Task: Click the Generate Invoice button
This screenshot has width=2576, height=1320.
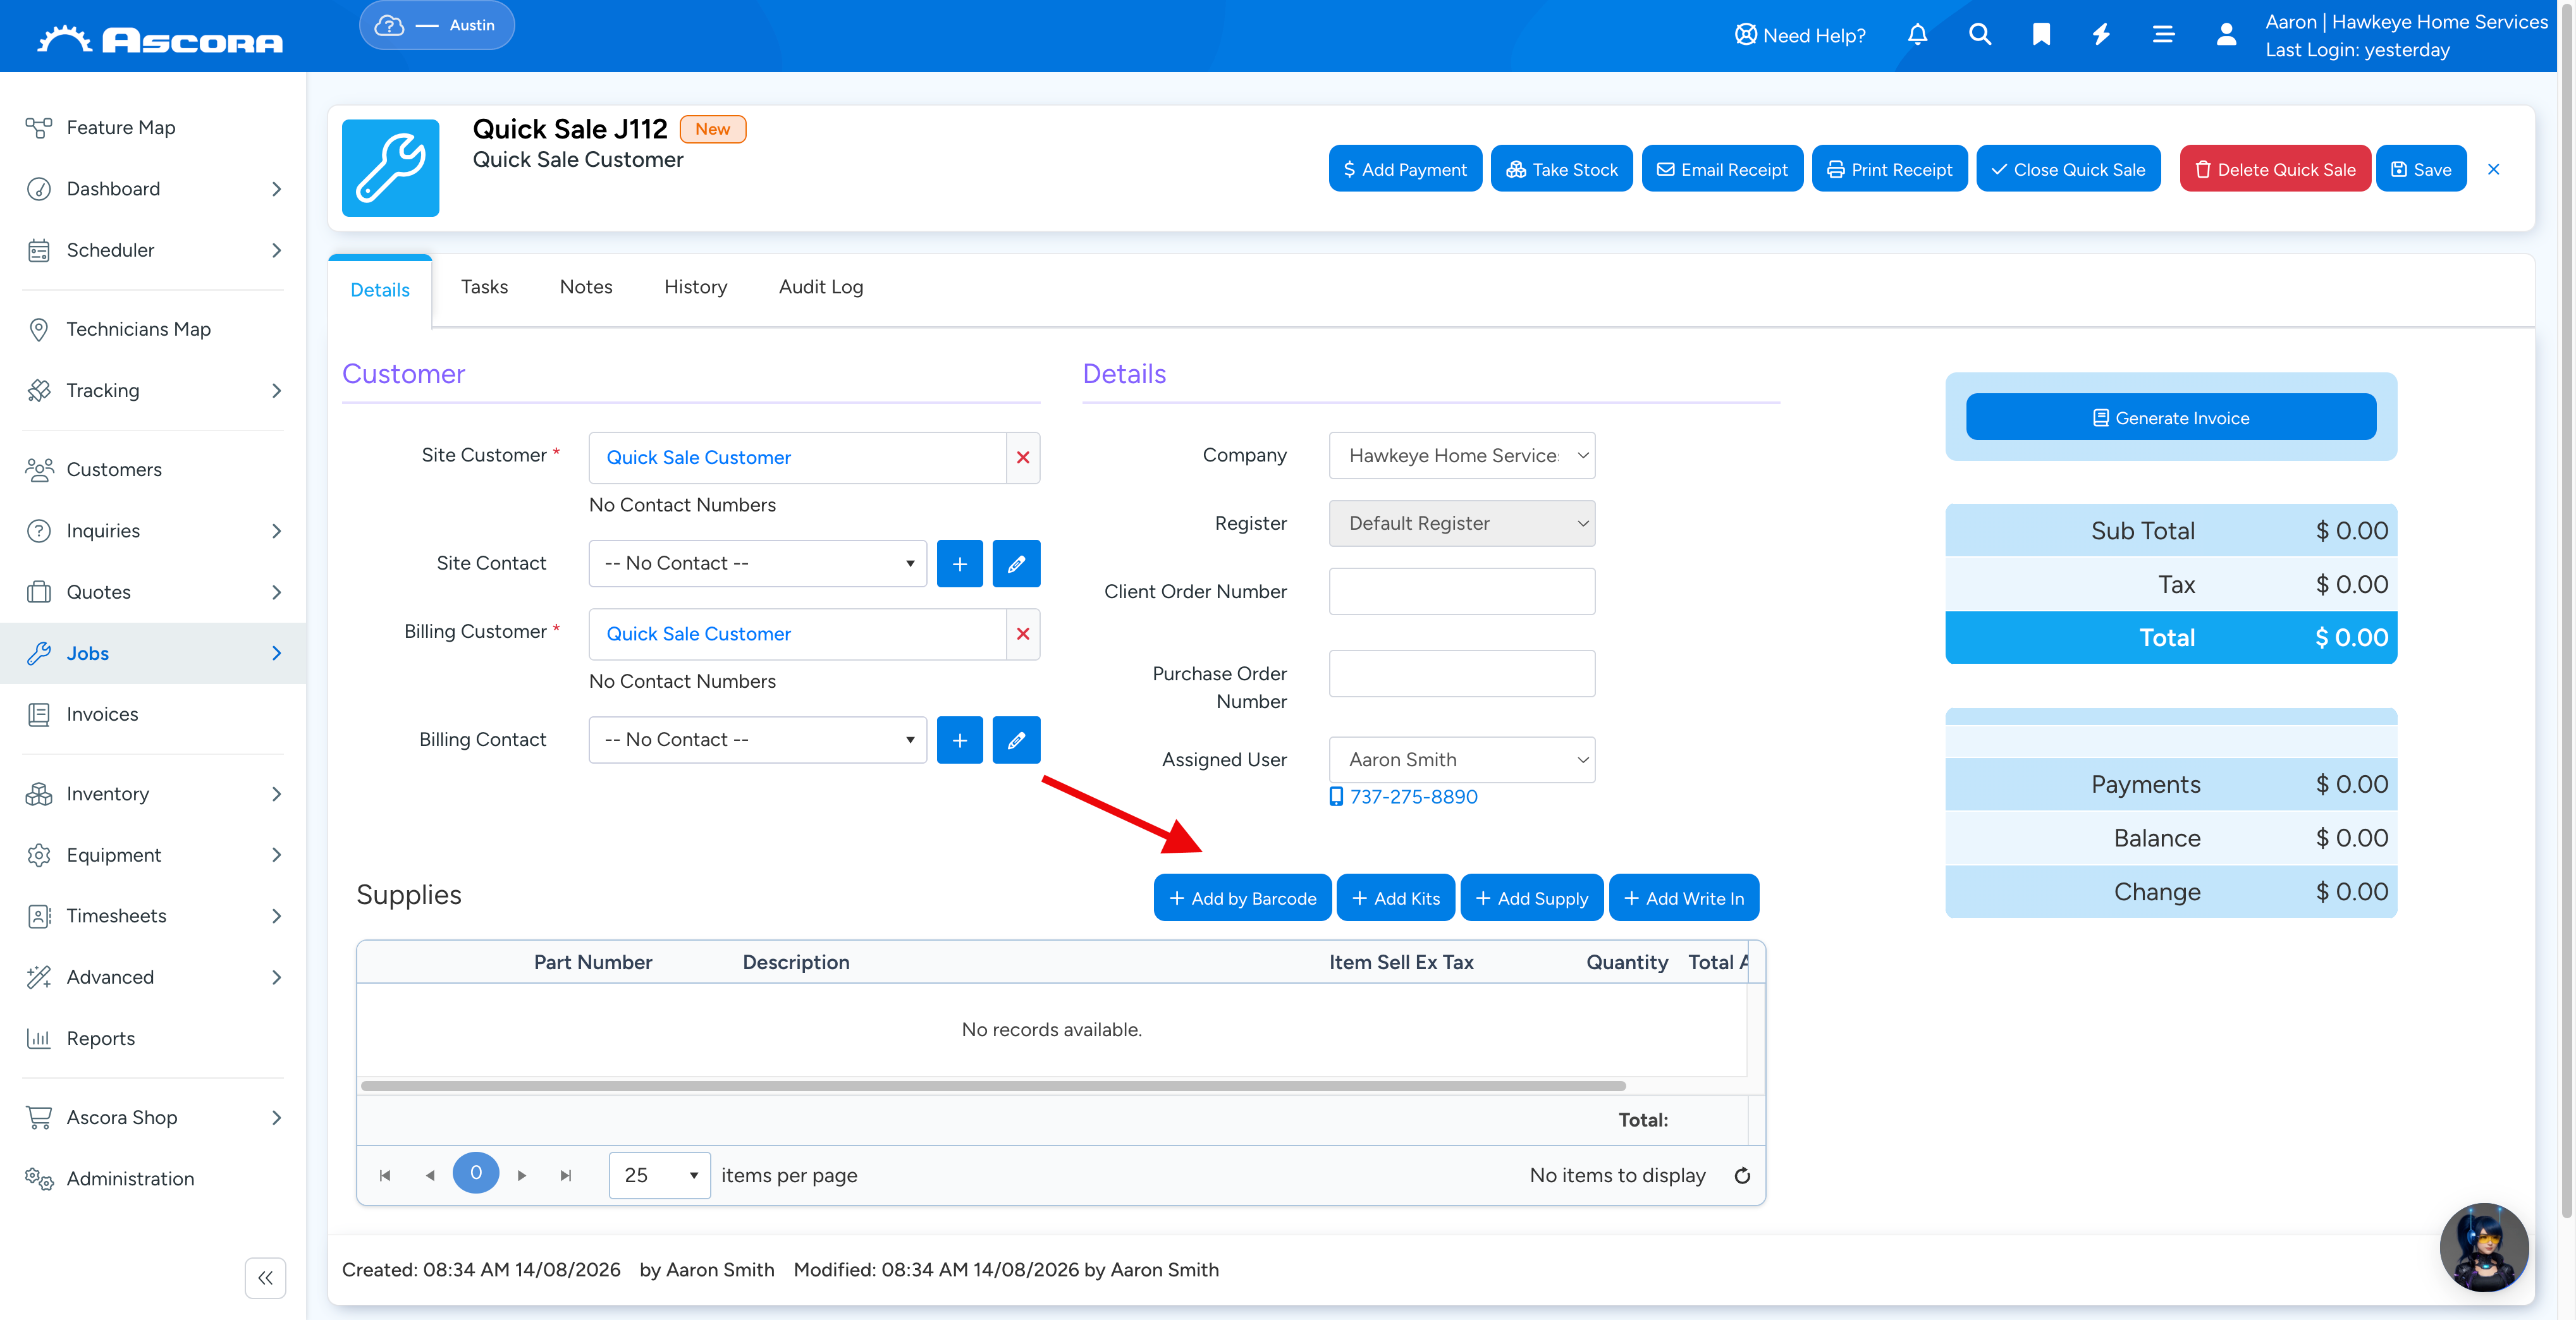Action: (x=2171, y=417)
